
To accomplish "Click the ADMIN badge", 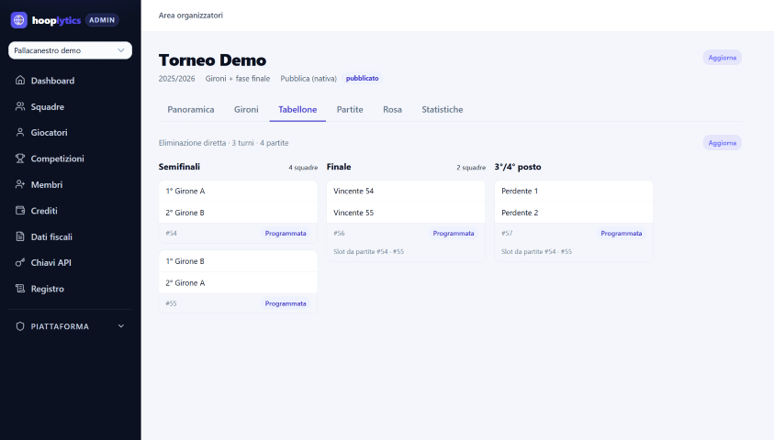I will click(102, 20).
